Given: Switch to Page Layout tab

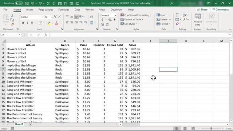Looking at the screenshot, I should coord(46,9).
